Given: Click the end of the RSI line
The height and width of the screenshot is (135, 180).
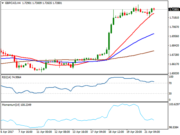Looking at the screenshot, I should [154, 82].
